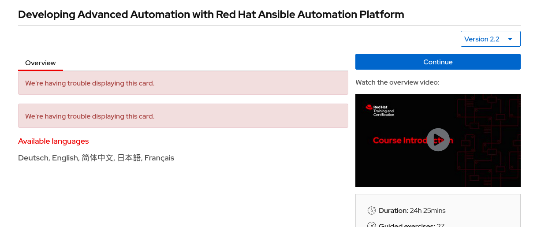The width and height of the screenshot is (552, 227).
Task: Click Deutsch in the languages list
Action: 33,158
